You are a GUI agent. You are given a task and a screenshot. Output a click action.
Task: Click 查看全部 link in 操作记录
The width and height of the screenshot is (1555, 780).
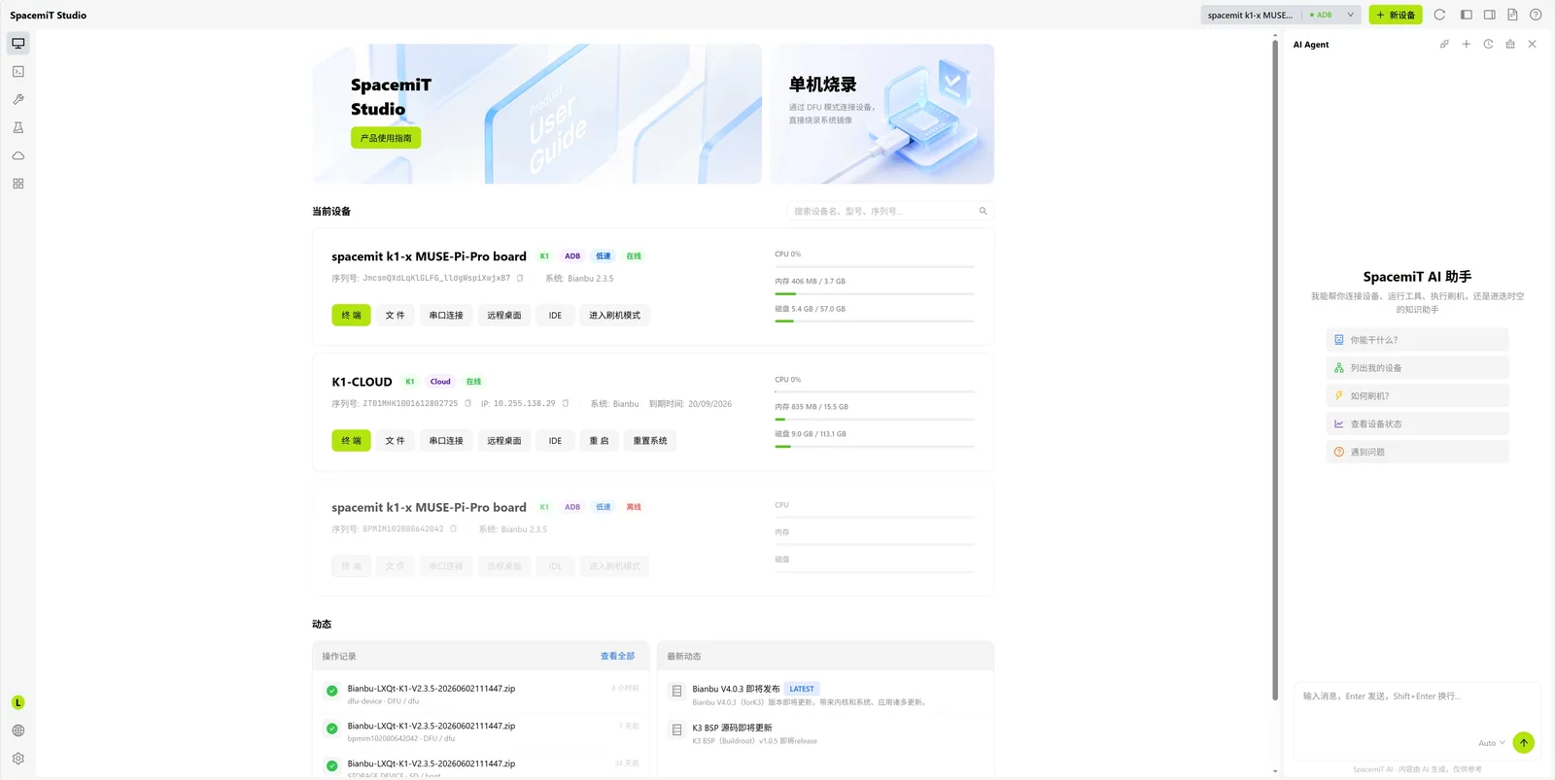[x=617, y=657]
